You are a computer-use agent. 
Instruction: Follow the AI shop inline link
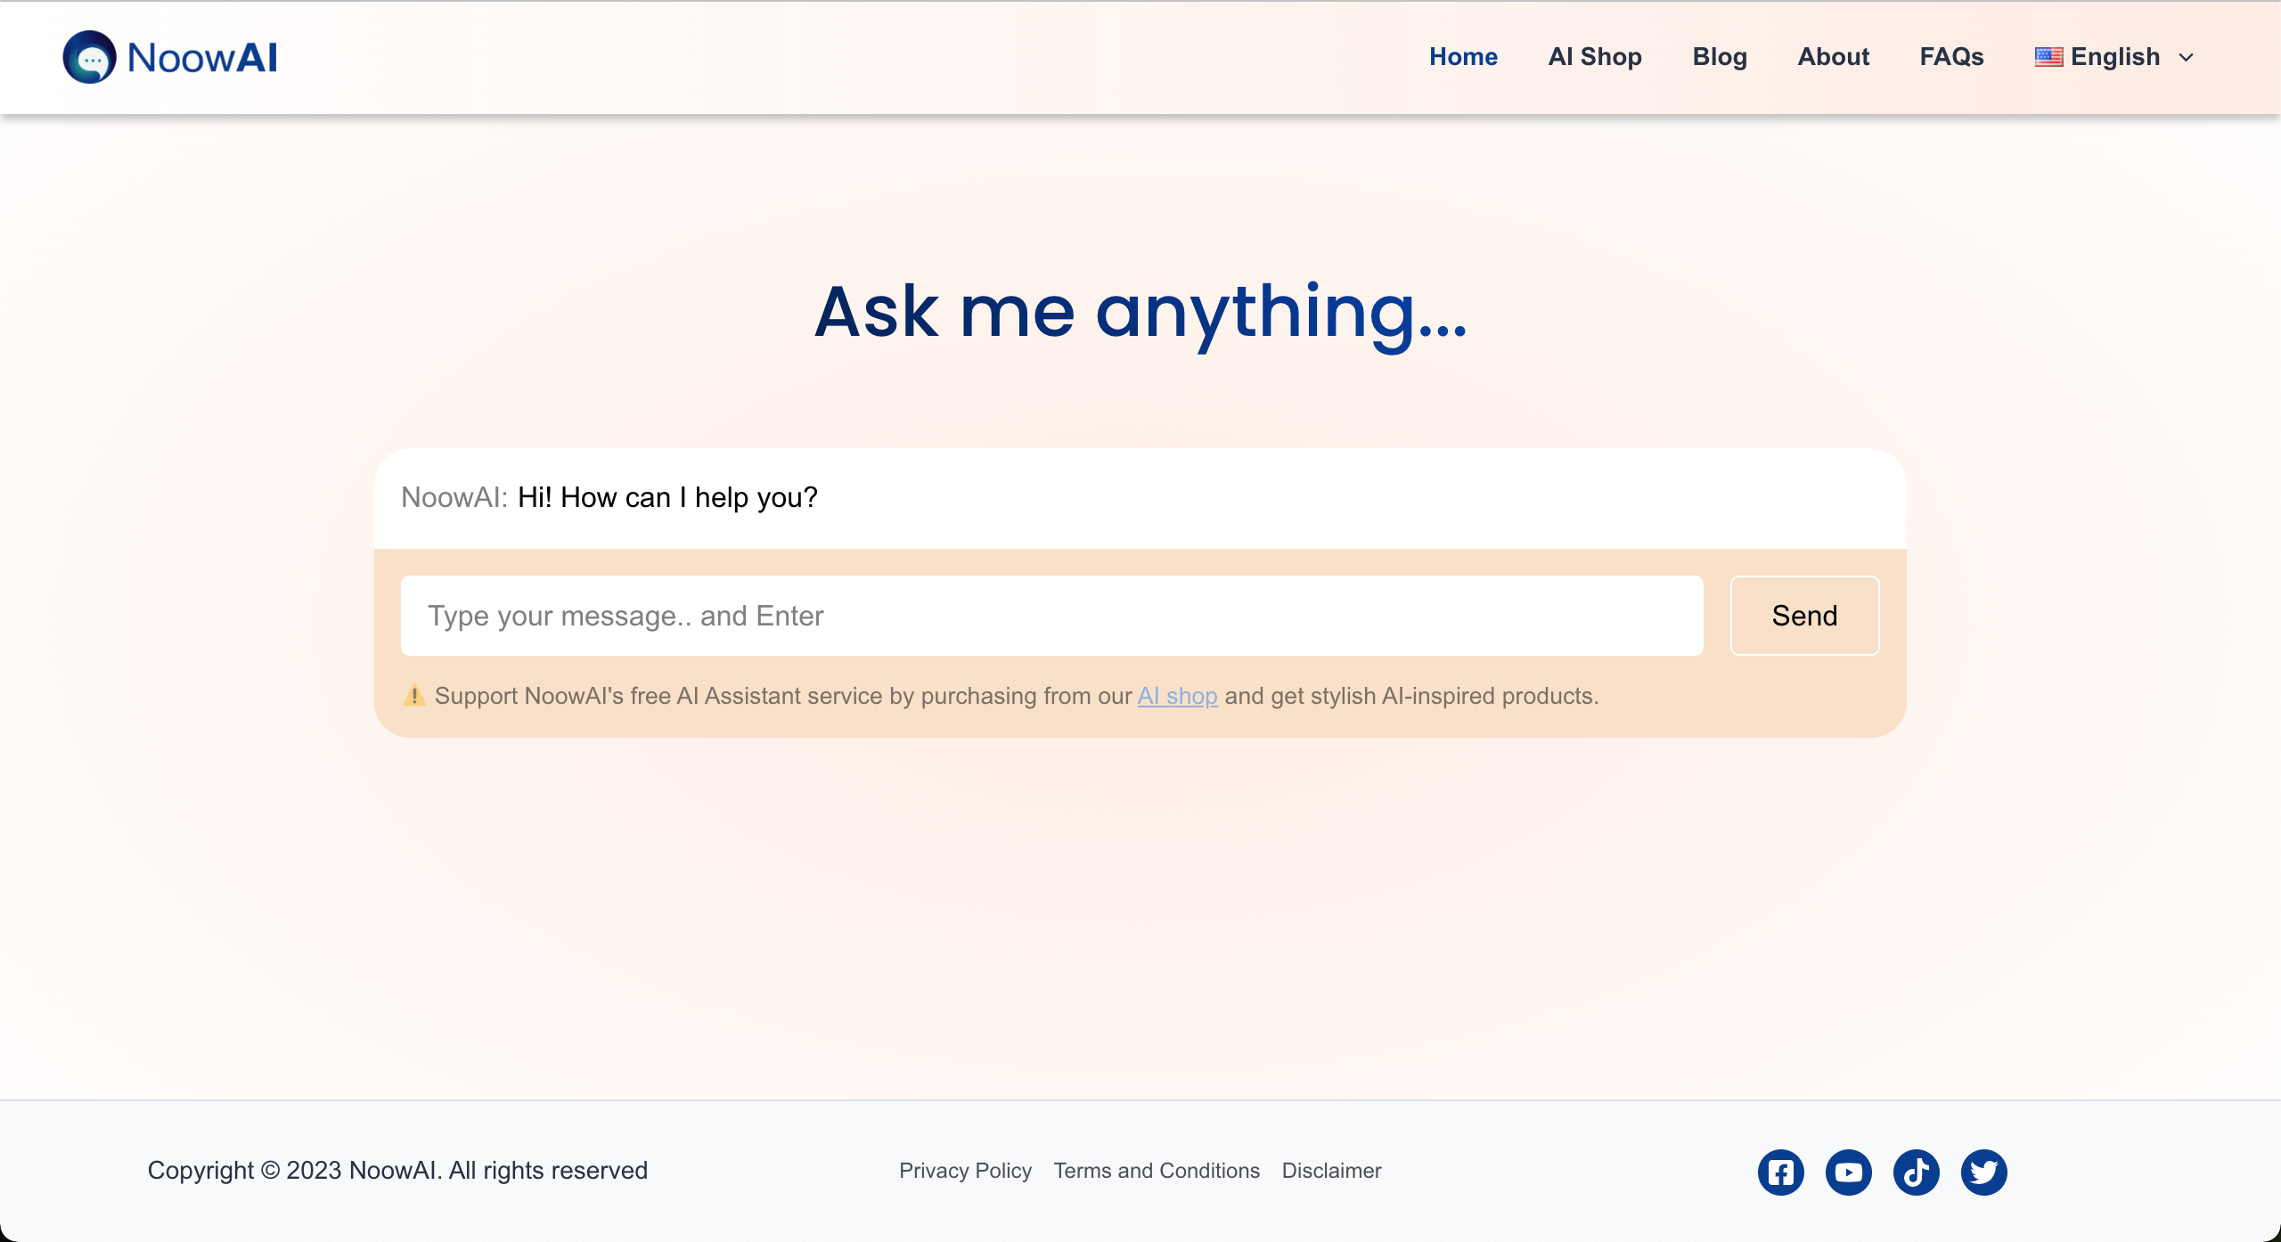1177,696
